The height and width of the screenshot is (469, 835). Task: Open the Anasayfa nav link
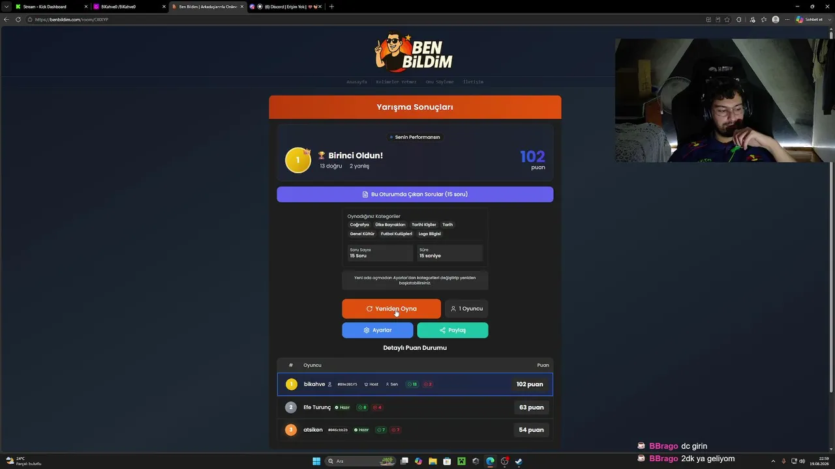[357, 82]
